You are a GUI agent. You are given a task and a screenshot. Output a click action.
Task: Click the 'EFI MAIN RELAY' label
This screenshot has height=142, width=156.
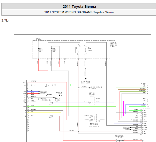[x=90, y=49]
